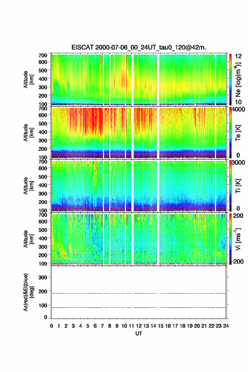This screenshot has height=372, width=248.
Task: Click the Ne colorbar beside the top panel
Action: tap(230, 79)
